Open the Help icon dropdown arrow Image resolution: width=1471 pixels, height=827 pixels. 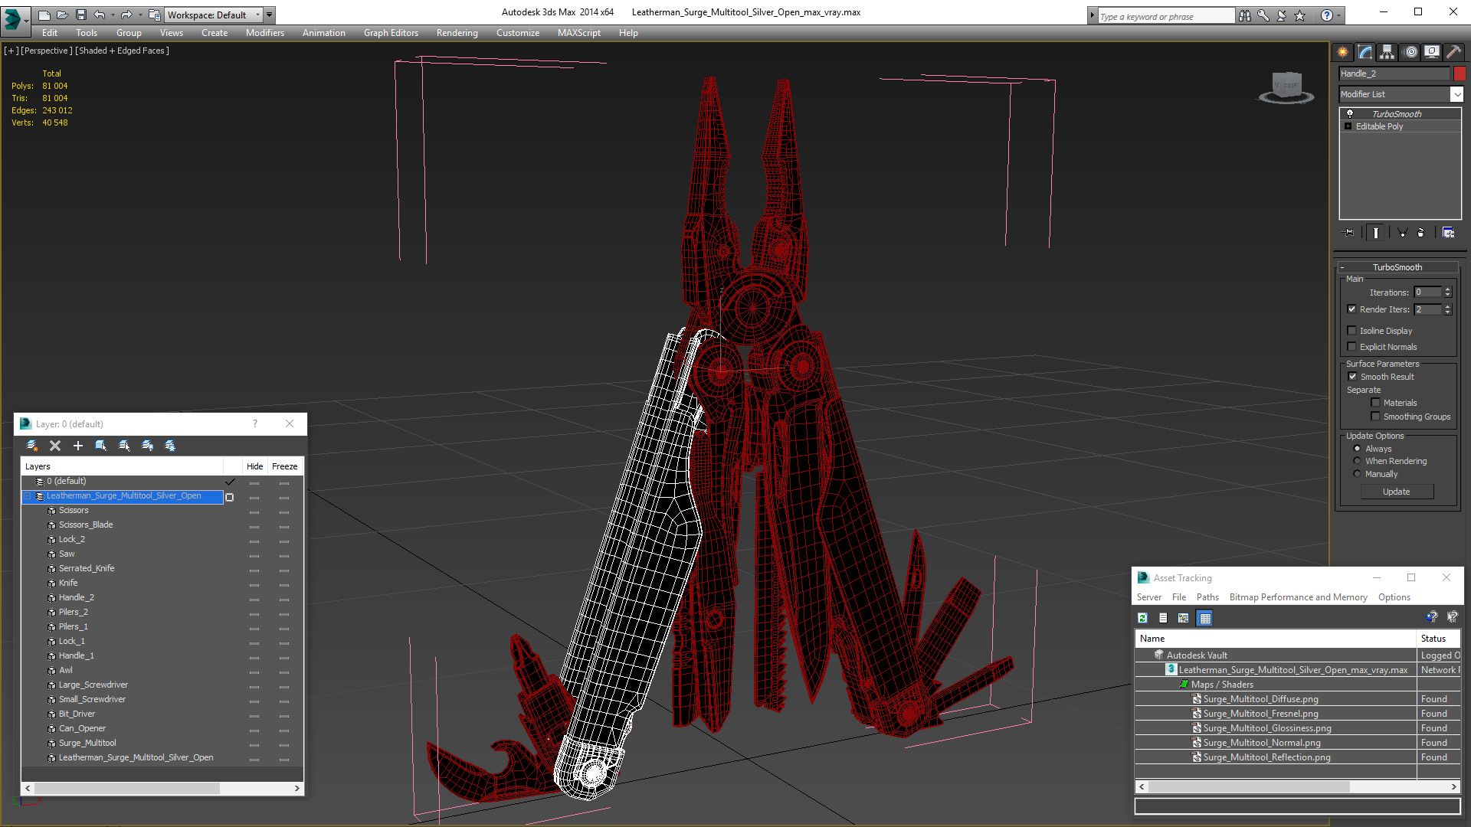pos(1339,15)
